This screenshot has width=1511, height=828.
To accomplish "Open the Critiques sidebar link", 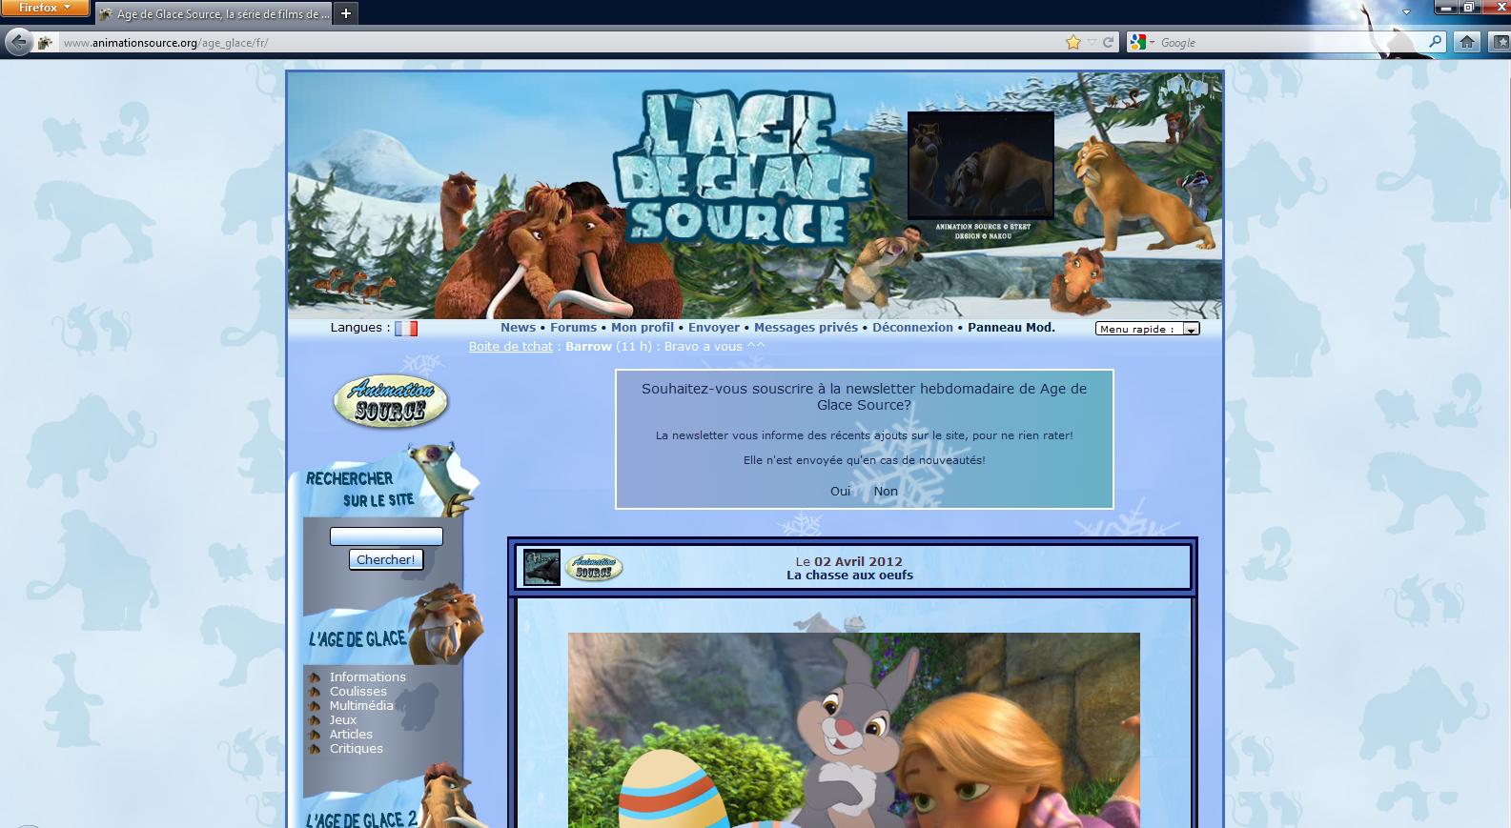I will (x=357, y=749).
